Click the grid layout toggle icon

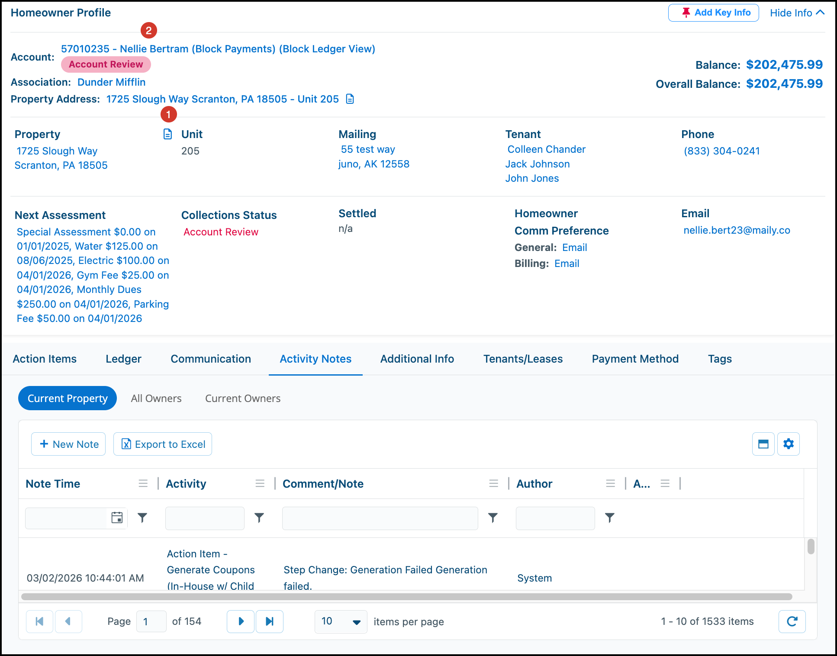[763, 444]
